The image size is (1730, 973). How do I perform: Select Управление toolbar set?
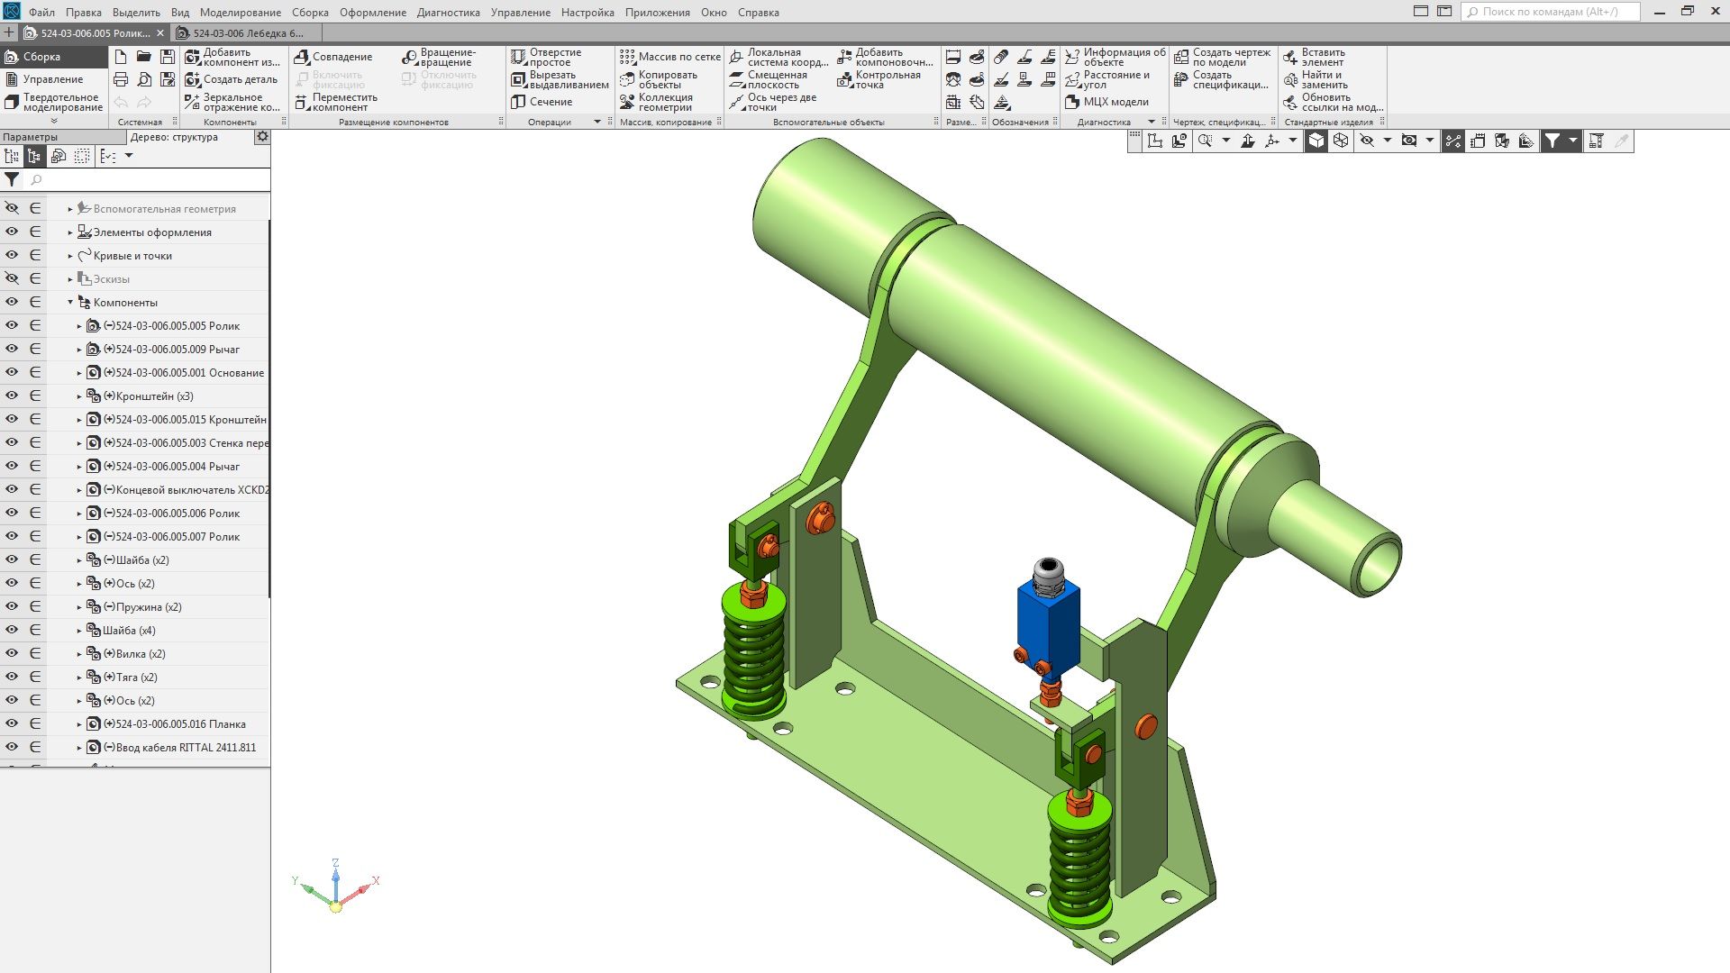pos(52,79)
